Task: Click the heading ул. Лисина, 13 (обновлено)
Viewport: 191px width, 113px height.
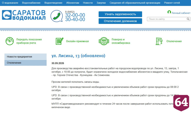Action: click(78, 56)
